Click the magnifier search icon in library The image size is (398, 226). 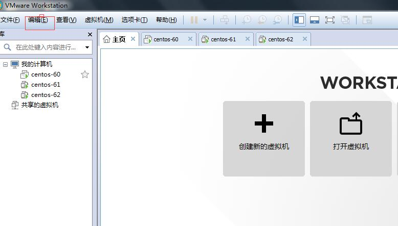pyautogui.click(x=7, y=47)
